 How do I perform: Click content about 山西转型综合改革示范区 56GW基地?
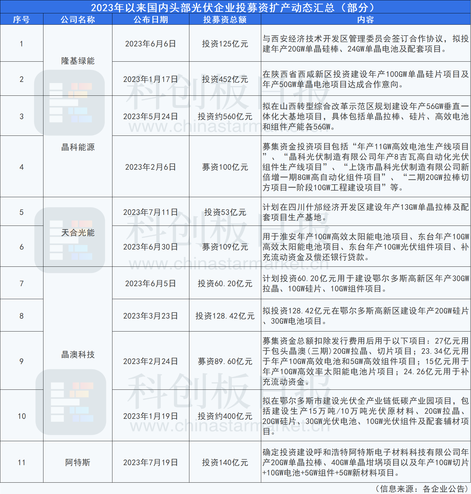pyautogui.click(x=366, y=116)
